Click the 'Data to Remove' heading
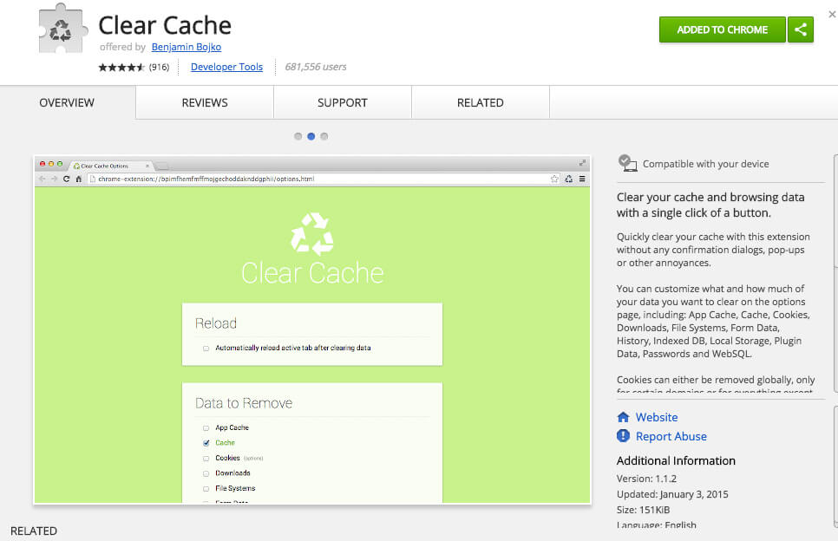 [244, 403]
